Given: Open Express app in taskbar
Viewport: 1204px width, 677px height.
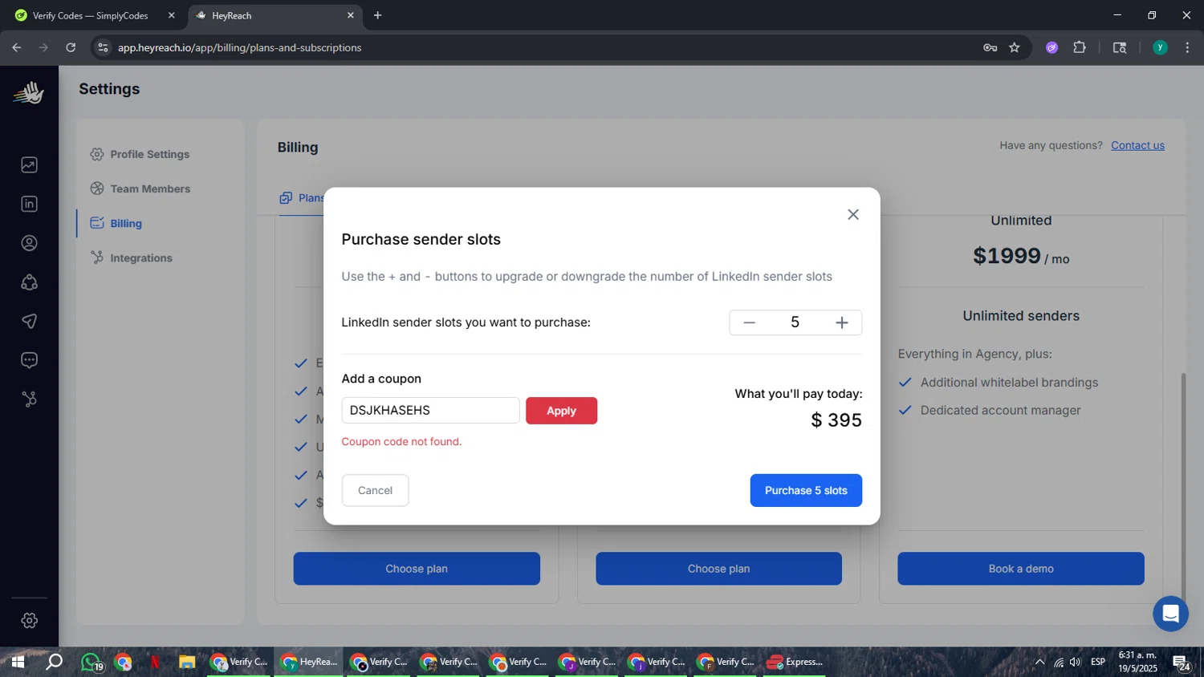Looking at the screenshot, I should [x=795, y=663].
